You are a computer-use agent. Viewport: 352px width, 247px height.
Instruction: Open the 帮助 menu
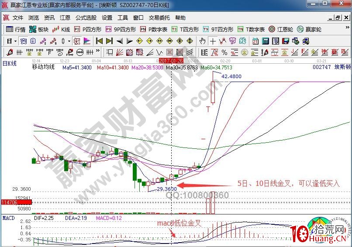[x=180, y=18]
